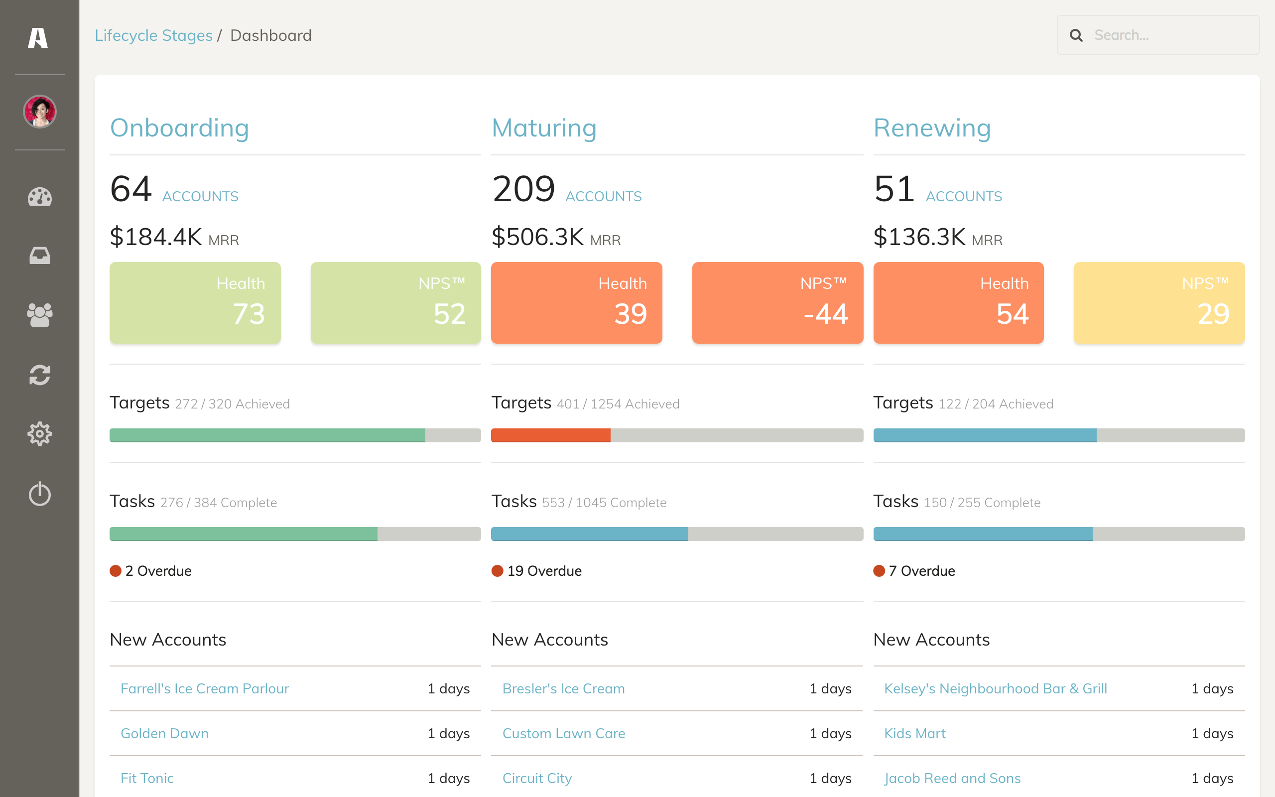
Task: Open the Maturing stage heading
Action: point(544,128)
